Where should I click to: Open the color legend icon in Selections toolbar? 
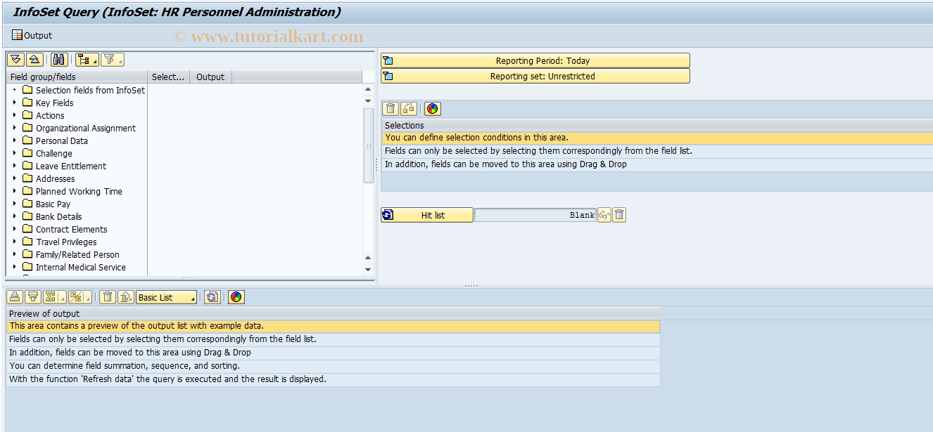click(432, 108)
